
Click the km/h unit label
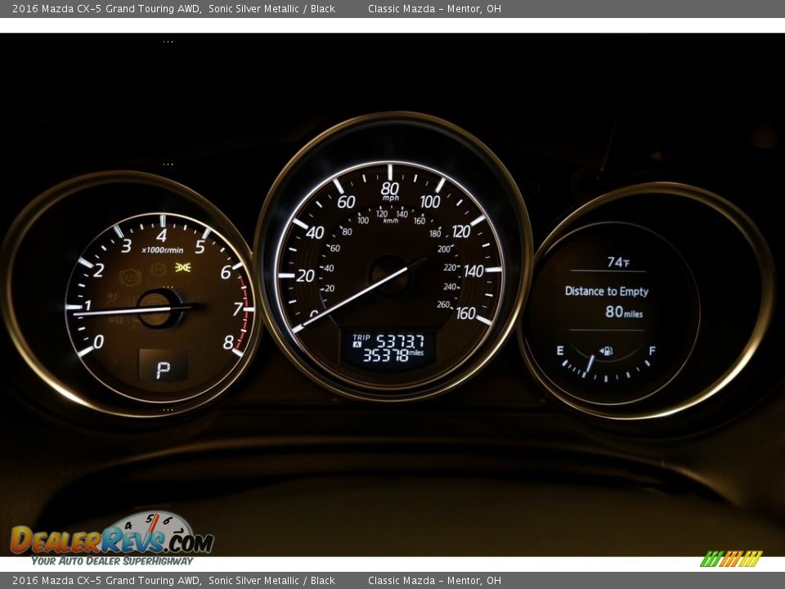pyautogui.click(x=391, y=220)
